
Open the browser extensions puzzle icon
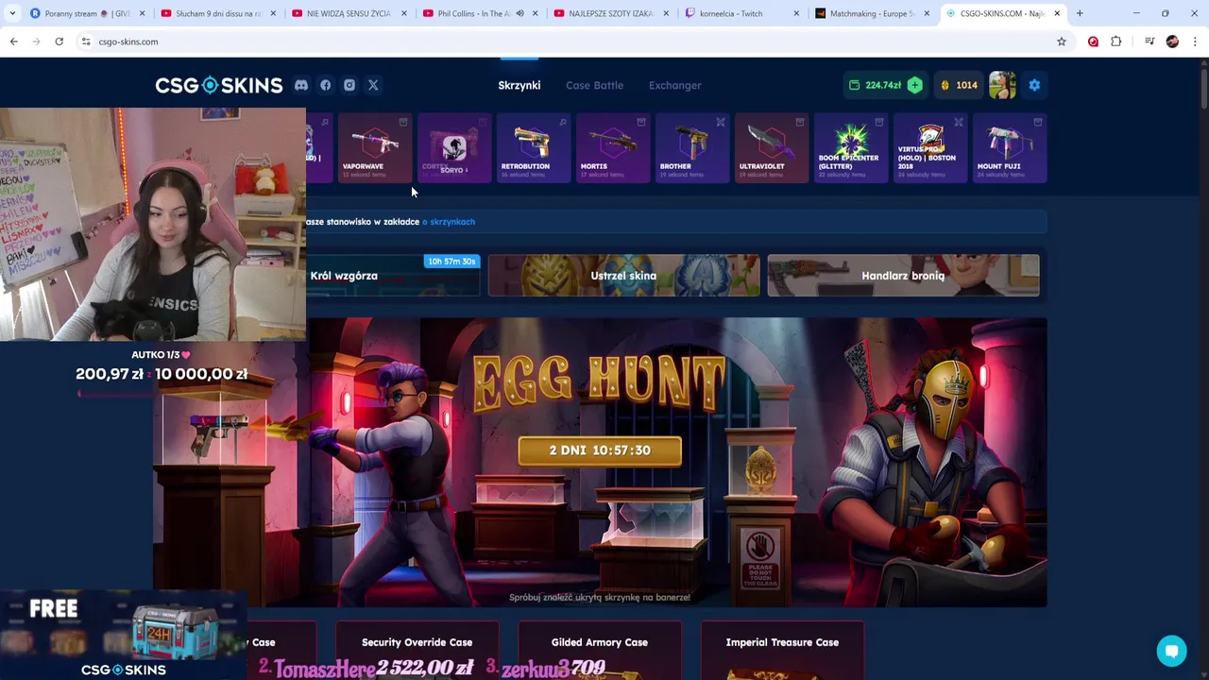[x=1116, y=42]
